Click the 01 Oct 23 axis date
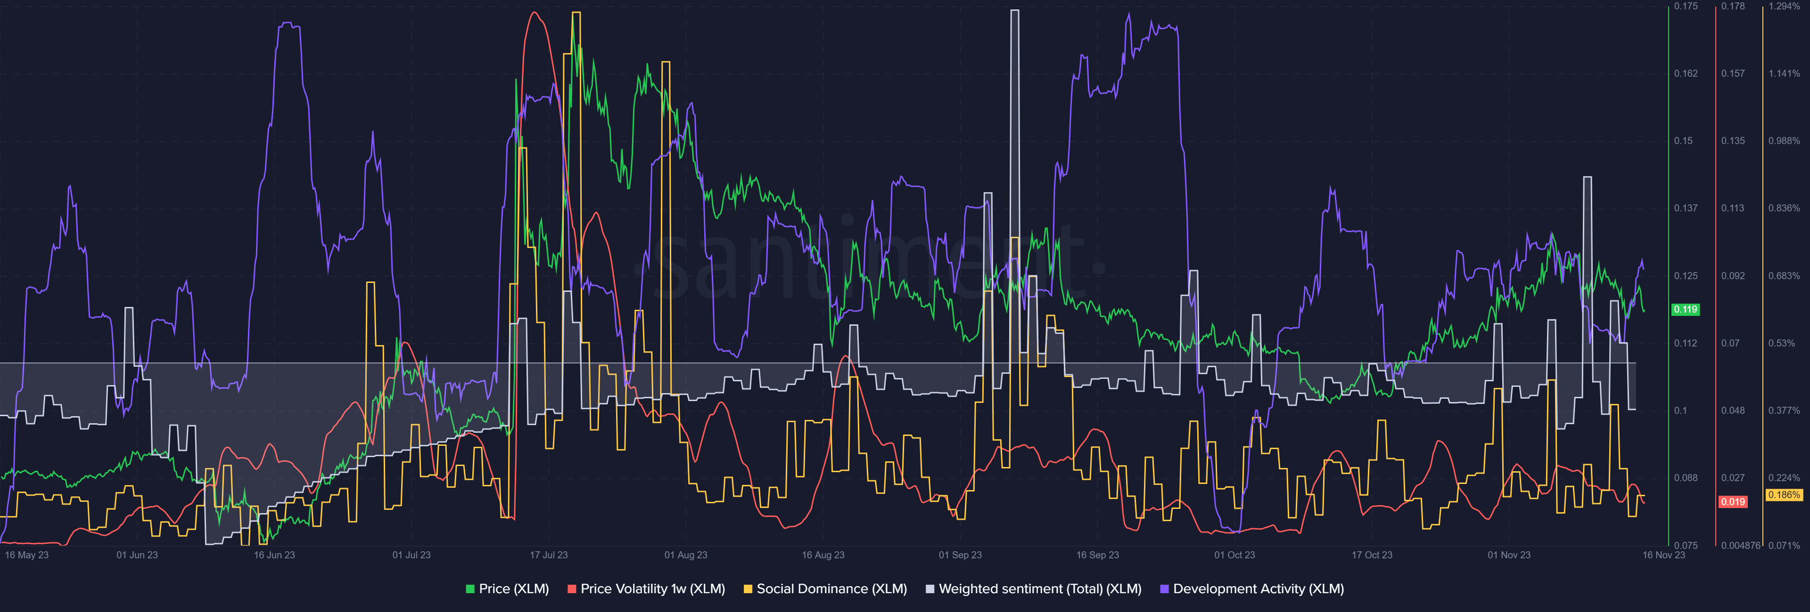The width and height of the screenshot is (1810, 612). 1234,555
